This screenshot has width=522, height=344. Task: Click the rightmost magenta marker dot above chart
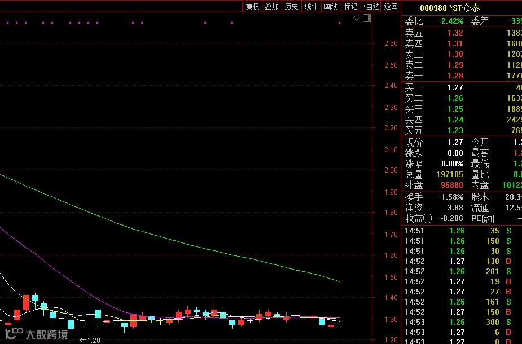pos(339,23)
